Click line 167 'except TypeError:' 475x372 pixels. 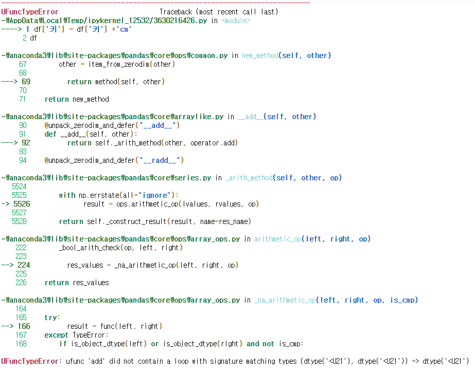coord(76,335)
